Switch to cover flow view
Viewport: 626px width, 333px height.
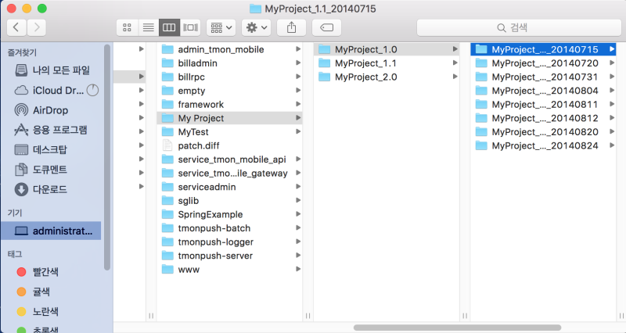tap(190, 27)
